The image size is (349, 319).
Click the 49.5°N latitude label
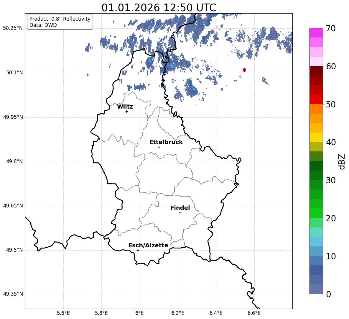tap(14, 250)
